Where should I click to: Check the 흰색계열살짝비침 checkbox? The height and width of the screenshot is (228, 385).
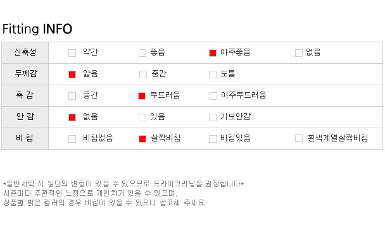tap(299, 138)
